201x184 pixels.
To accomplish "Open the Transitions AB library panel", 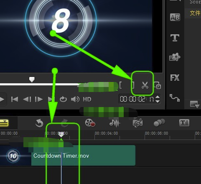I will pos(175,17).
